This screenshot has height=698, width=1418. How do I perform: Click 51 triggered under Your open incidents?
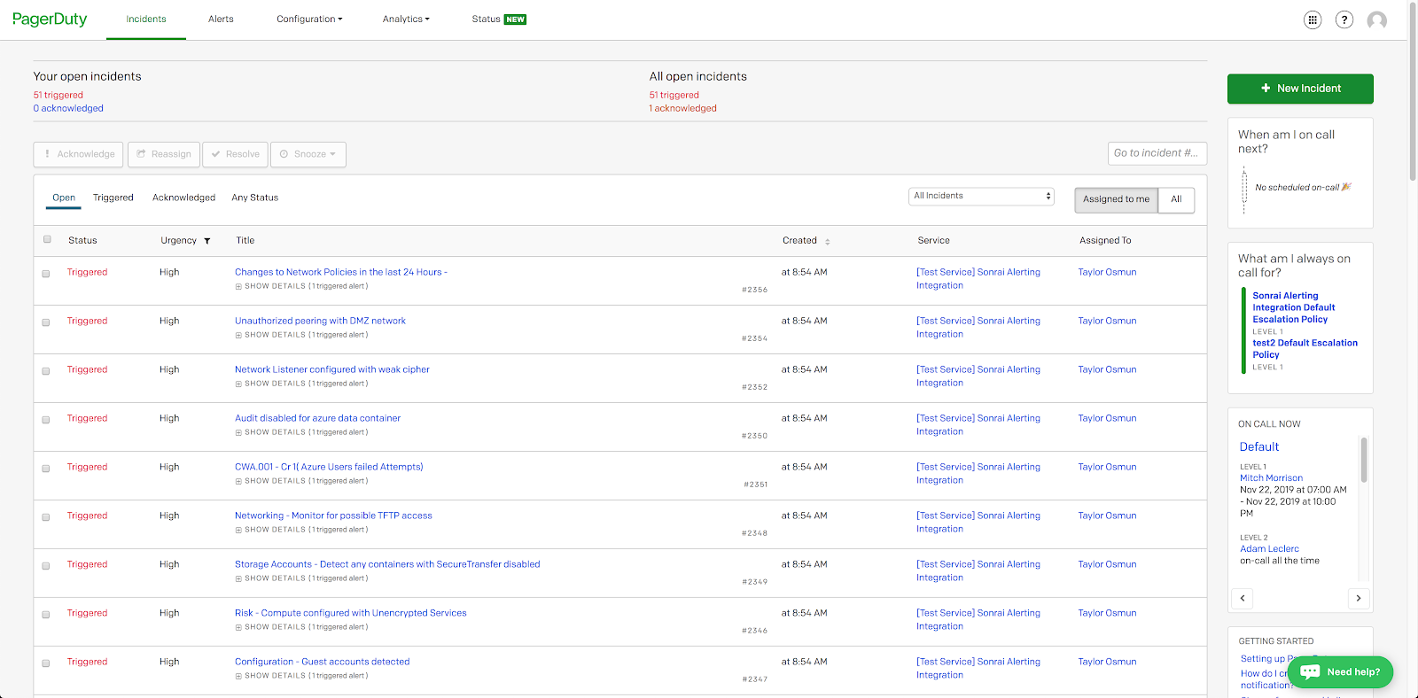pos(58,95)
